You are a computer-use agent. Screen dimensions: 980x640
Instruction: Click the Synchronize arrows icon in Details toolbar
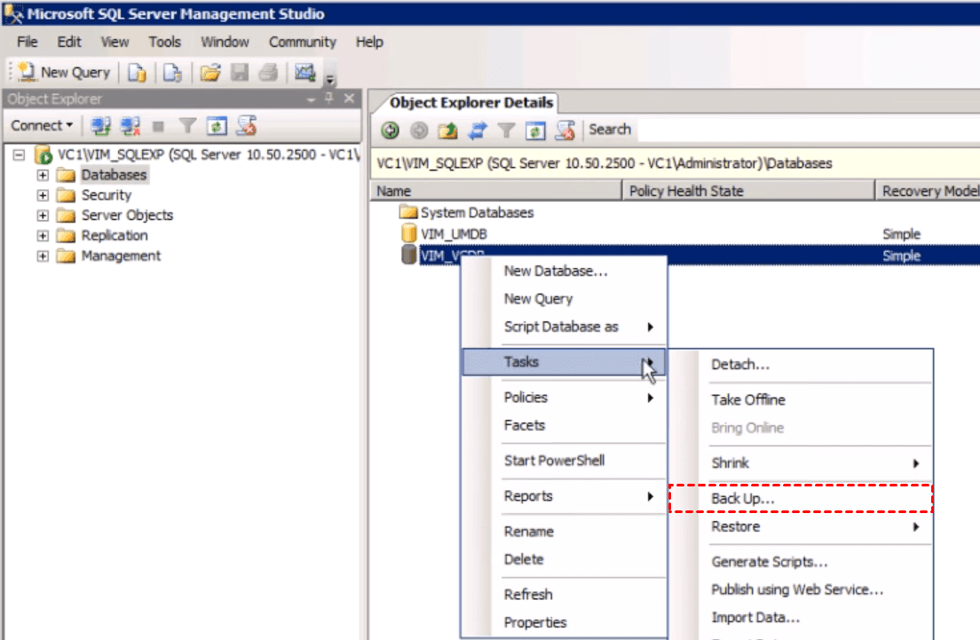click(x=478, y=130)
